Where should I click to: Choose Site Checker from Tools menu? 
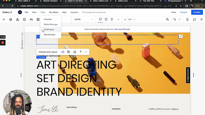pyautogui.click(x=51, y=34)
